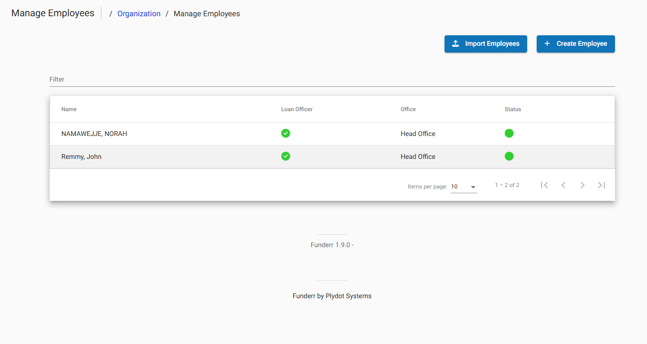Click the dropdown arrow next to 10

pos(473,187)
